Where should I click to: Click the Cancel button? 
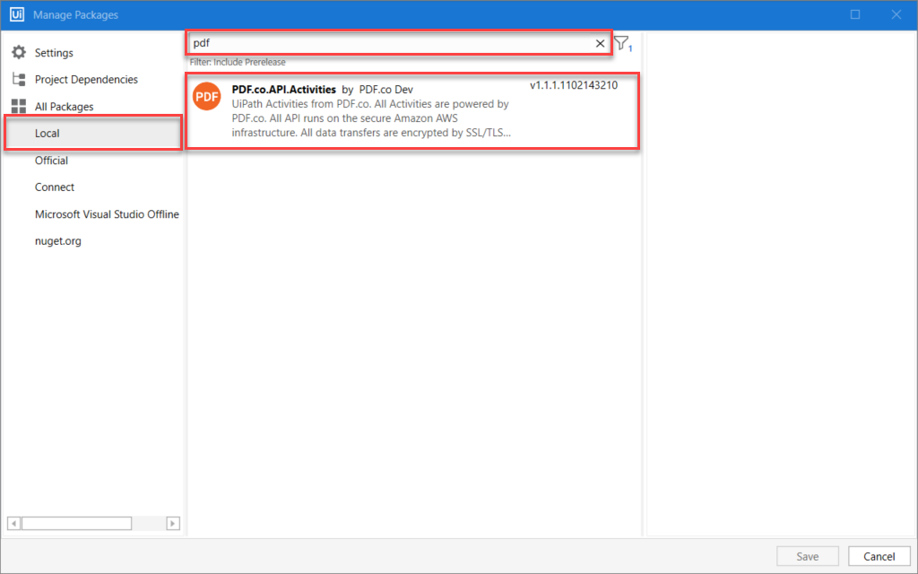tap(879, 556)
